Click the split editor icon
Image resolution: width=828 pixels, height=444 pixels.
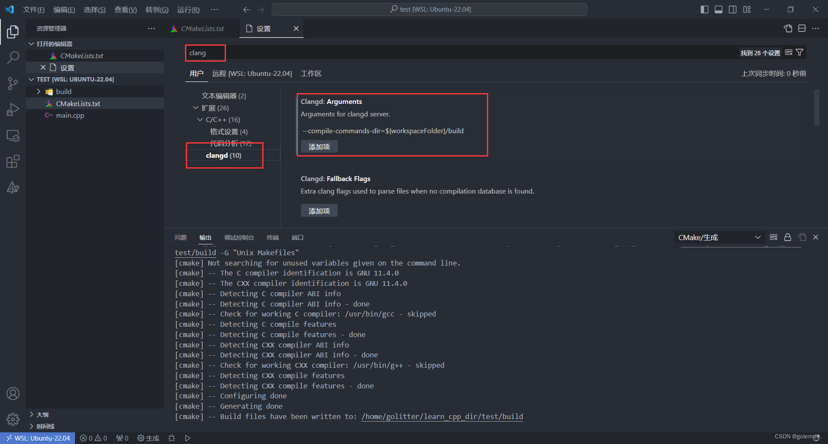(x=802, y=28)
